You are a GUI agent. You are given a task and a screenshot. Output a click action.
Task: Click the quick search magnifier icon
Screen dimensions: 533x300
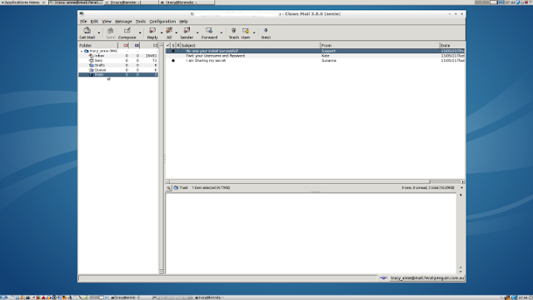click(168, 187)
